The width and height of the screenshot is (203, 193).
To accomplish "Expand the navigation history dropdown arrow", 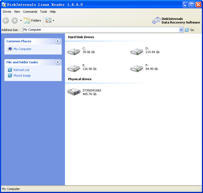I will 21,20.
